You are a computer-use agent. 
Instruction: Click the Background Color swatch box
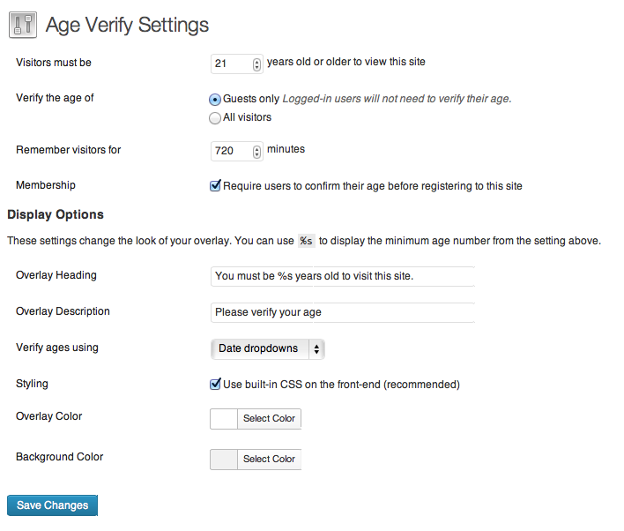[x=224, y=459]
